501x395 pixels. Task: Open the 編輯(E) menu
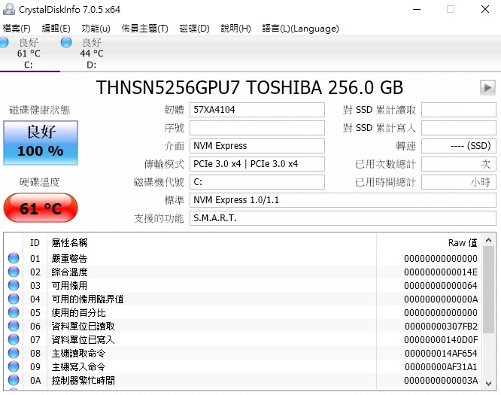pyautogui.click(x=56, y=29)
